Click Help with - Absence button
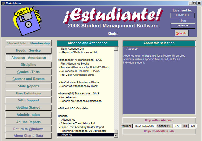Viewport: 202px width, 141px height. [x=159, y=120]
